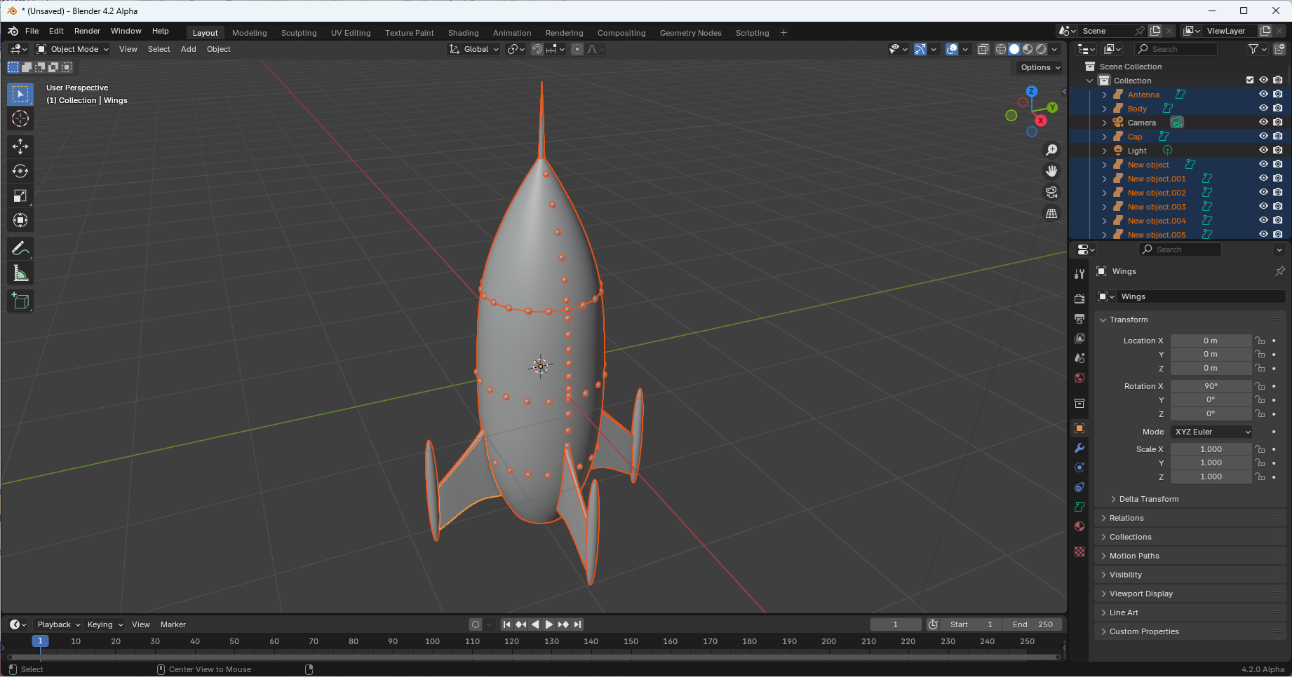The width and height of the screenshot is (1292, 677).
Task: Open the Object Data properties tab
Action: pos(1079,507)
